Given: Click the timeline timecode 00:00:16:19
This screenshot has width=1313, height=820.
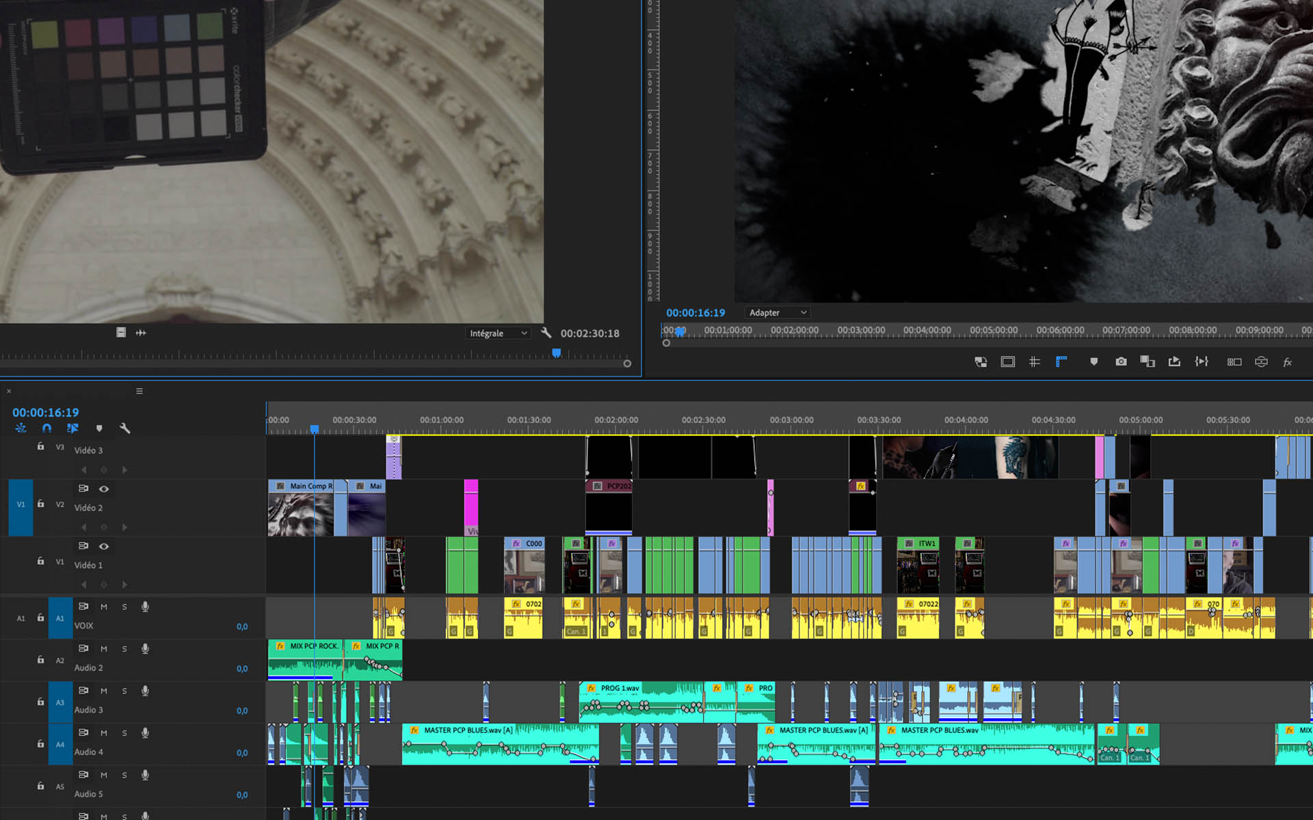Looking at the screenshot, I should 46,413.
